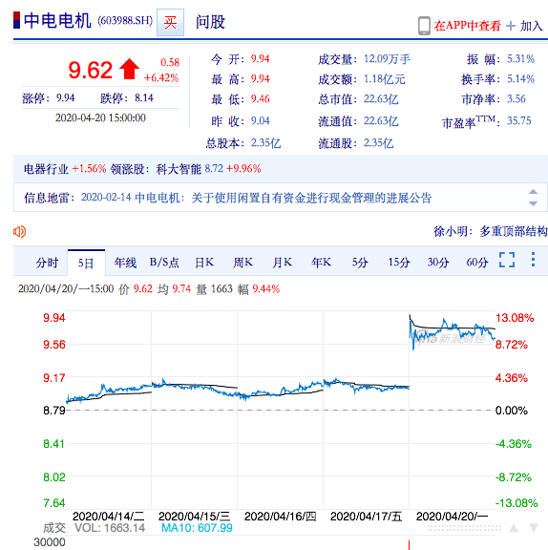Click the current price 9.62

coord(90,70)
